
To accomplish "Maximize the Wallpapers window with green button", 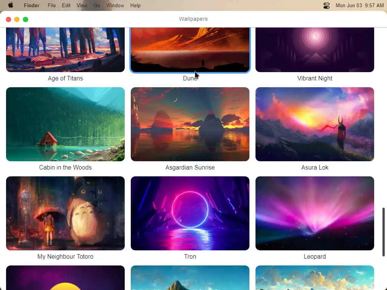I will (x=25, y=20).
